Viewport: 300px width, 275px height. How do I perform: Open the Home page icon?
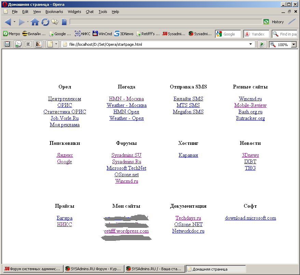click(35, 22)
